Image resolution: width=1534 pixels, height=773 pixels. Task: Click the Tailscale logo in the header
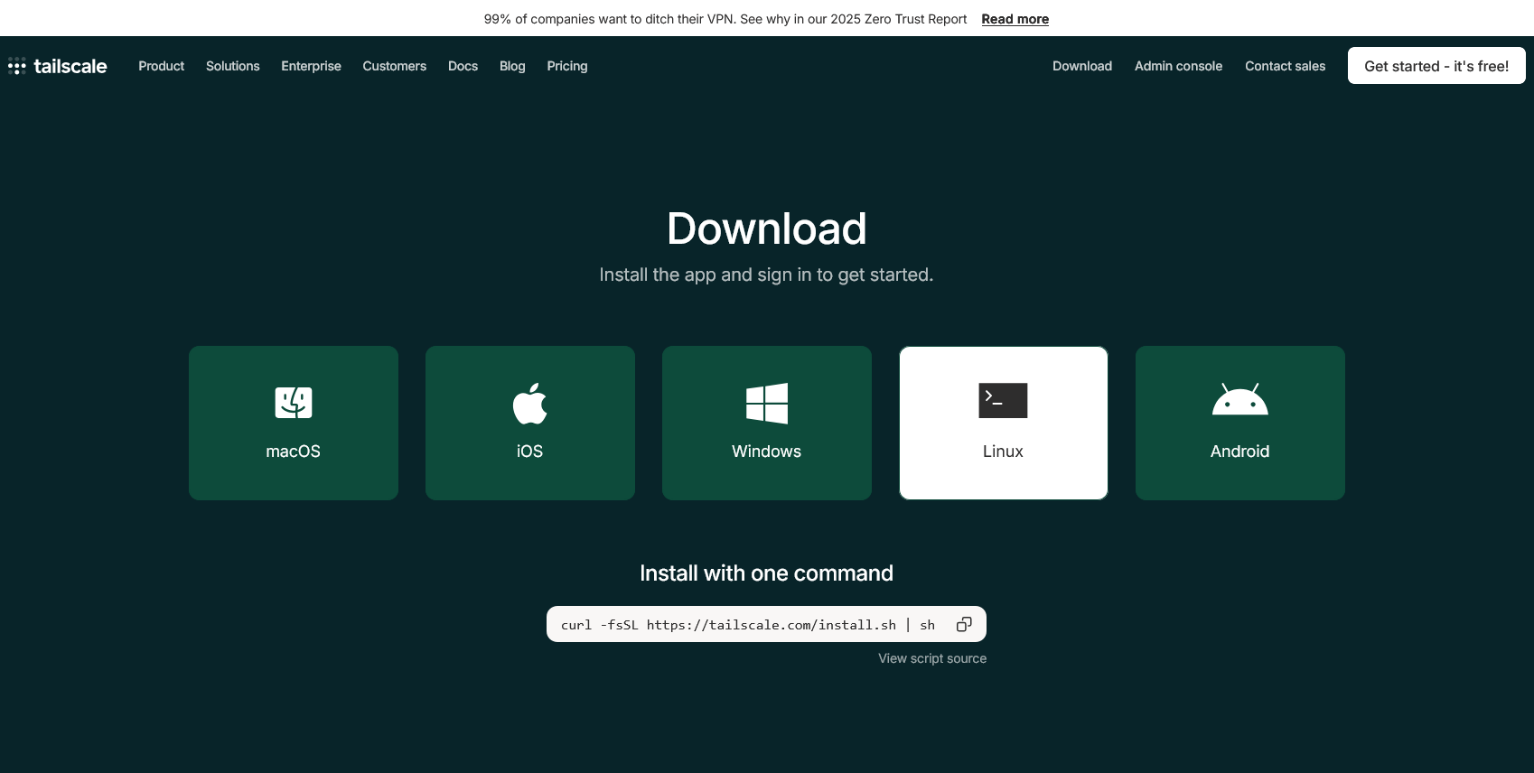pos(58,66)
